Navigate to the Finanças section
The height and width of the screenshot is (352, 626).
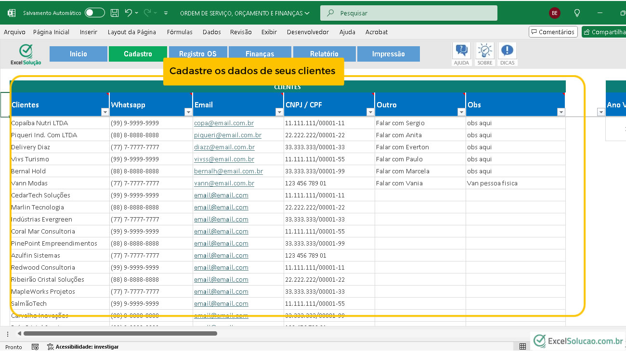click(260, 54)
